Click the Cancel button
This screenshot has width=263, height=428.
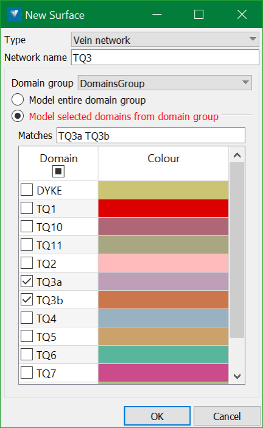(x=226, y=416)
